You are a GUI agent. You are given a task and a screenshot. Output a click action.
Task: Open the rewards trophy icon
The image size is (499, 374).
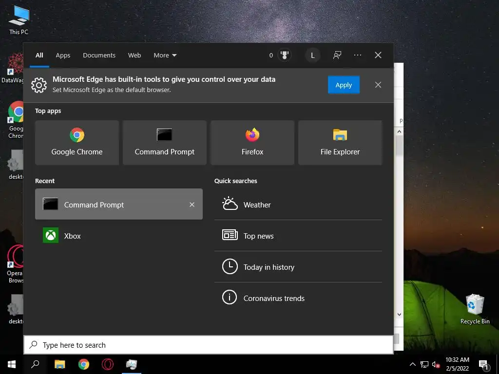point(285,55)
